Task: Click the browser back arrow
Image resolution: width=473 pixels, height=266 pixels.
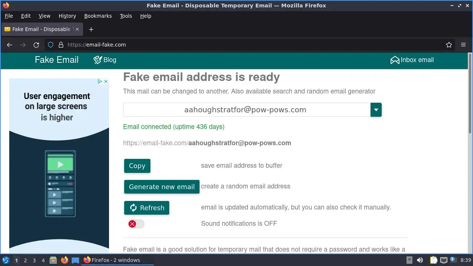Action: coord(10,45)
